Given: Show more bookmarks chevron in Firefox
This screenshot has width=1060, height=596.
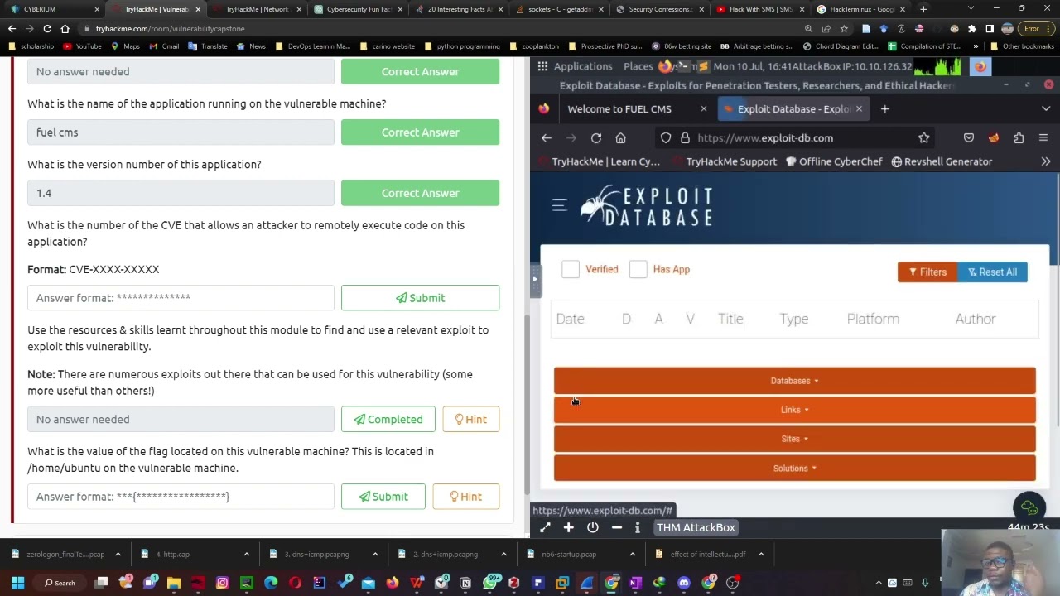Looking at the screenshot, I should pos(1046,161).
